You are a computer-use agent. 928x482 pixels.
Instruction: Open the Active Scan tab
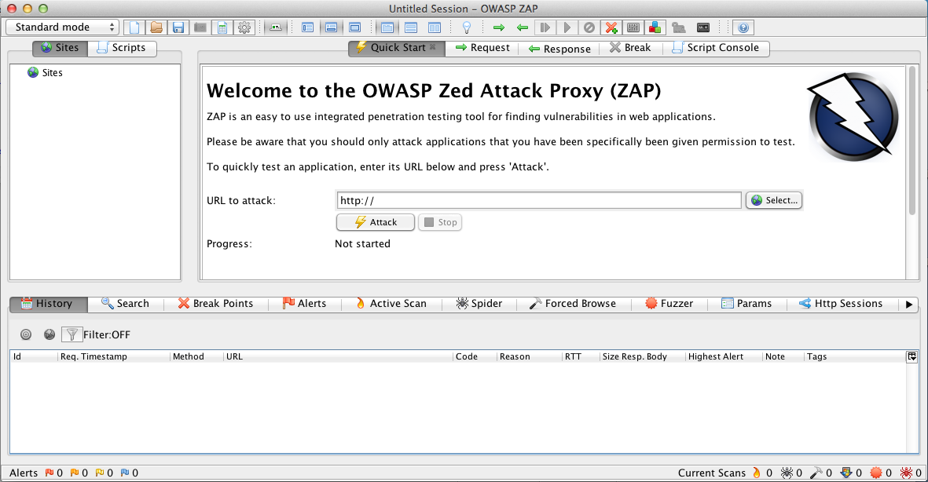click(391, 304)
